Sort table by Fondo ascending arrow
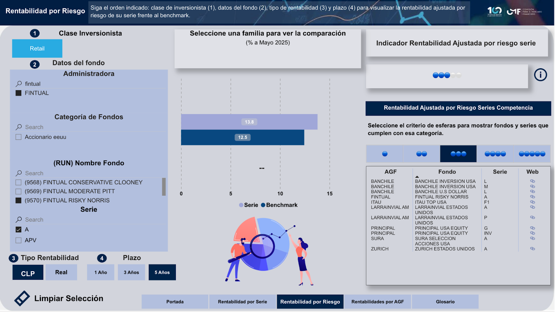 point(417,177)
